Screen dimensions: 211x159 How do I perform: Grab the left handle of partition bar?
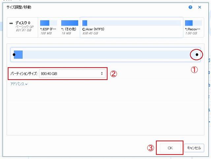click(14, 55)
